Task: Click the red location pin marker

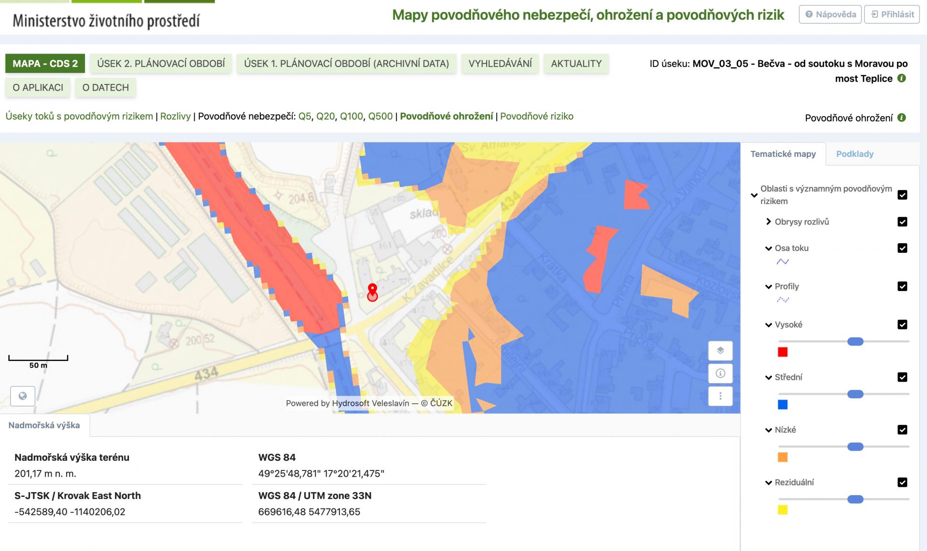Action: pos(372,291)
